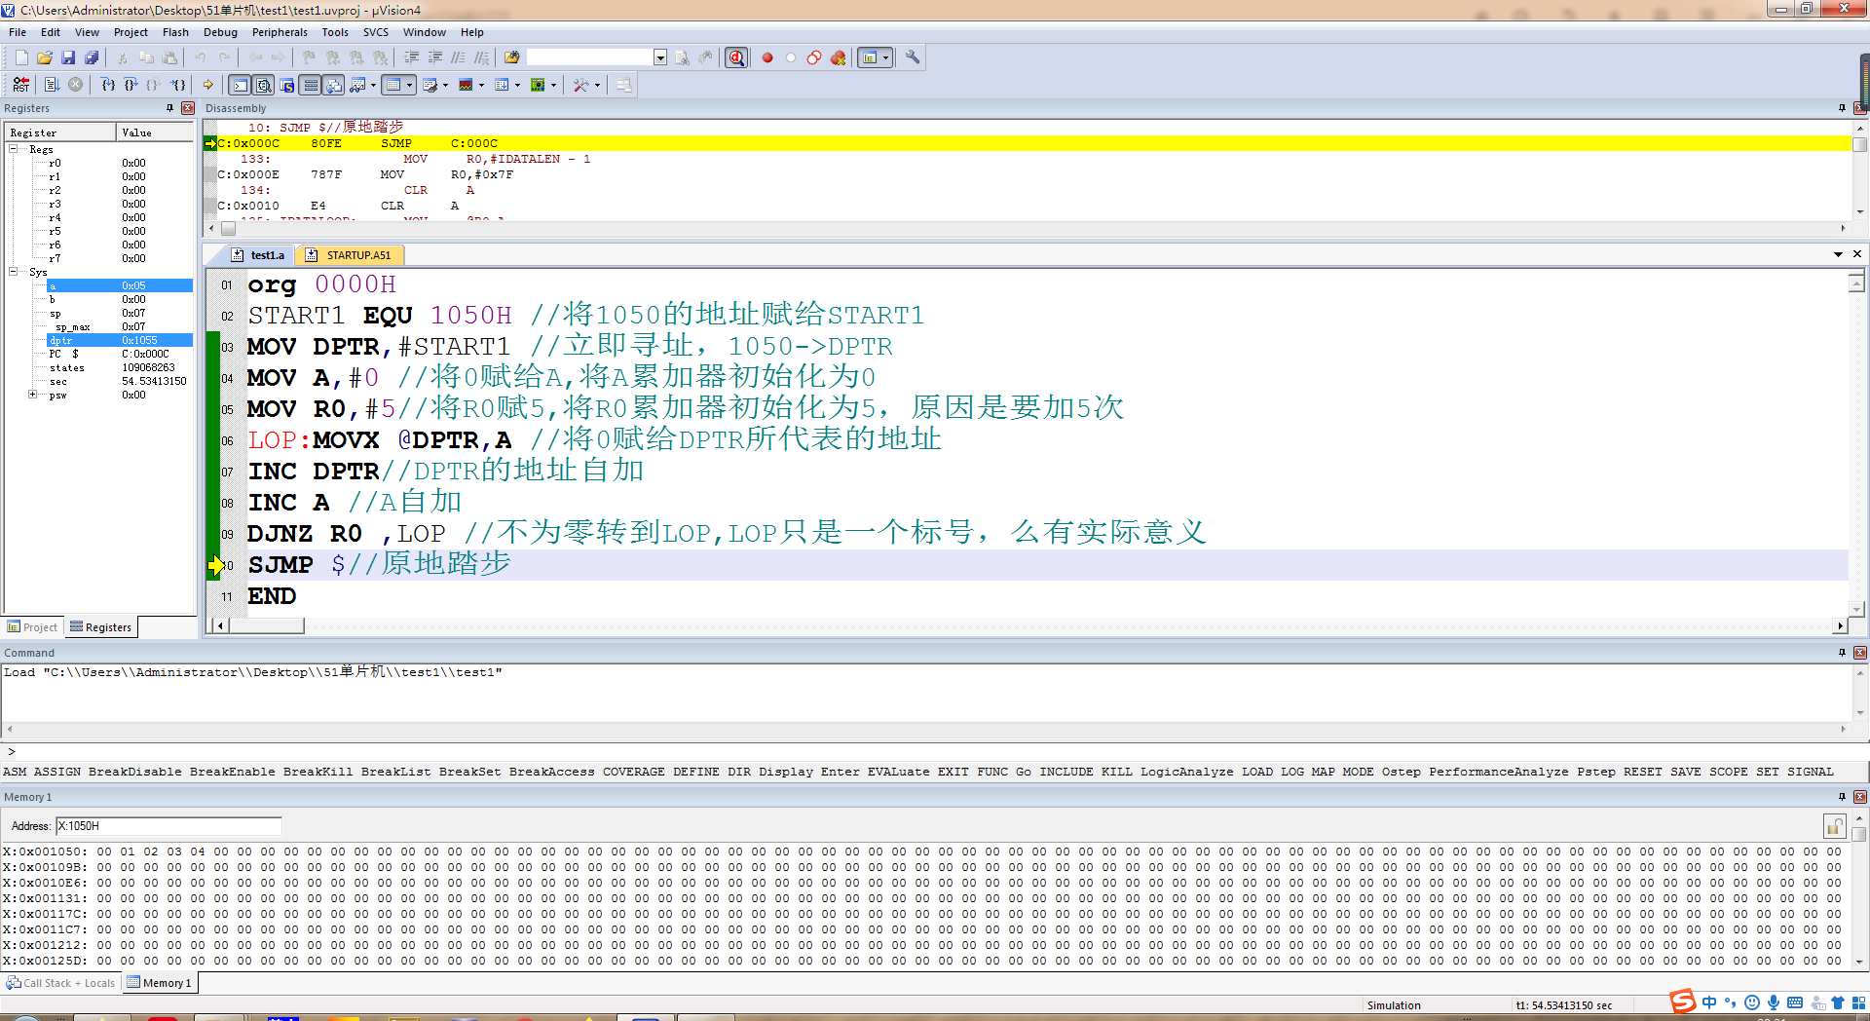
Task: Close the Memory 1 panel
Action: tap(1859, 797)
